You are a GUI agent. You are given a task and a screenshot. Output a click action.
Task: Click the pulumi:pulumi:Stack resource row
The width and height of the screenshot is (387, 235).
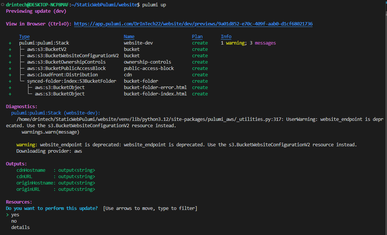coord(44,43)
